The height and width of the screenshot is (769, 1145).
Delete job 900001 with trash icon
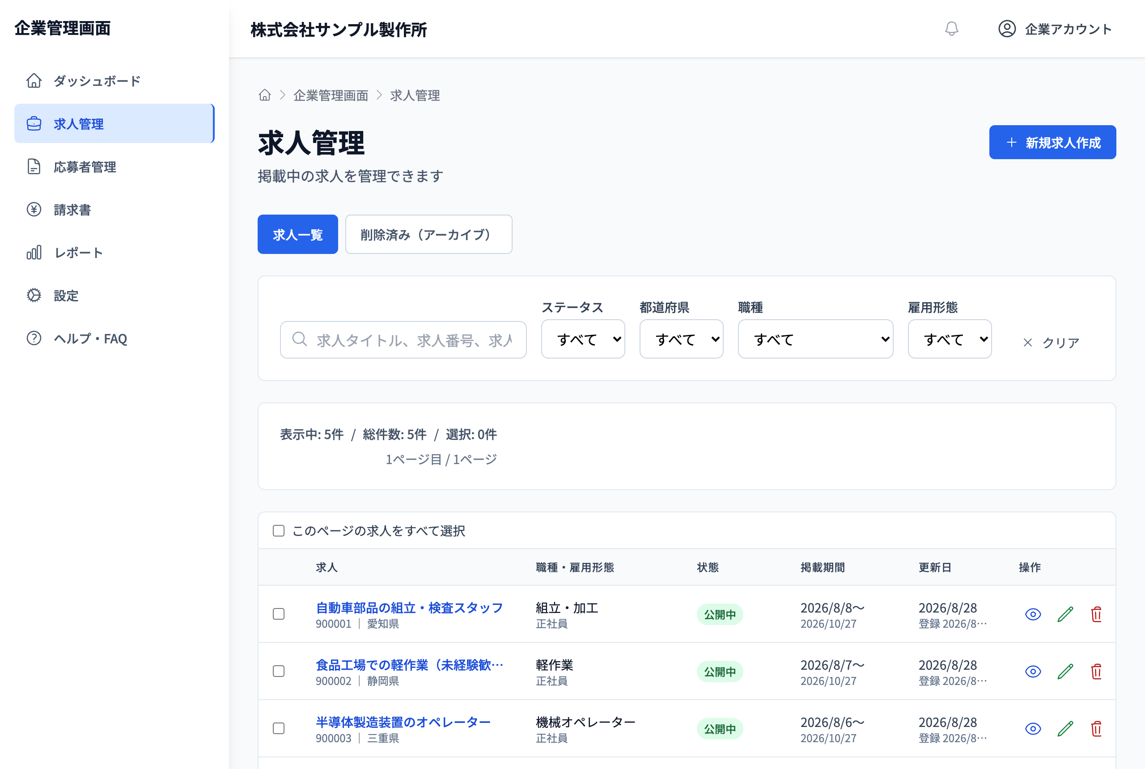(1096, 614)
